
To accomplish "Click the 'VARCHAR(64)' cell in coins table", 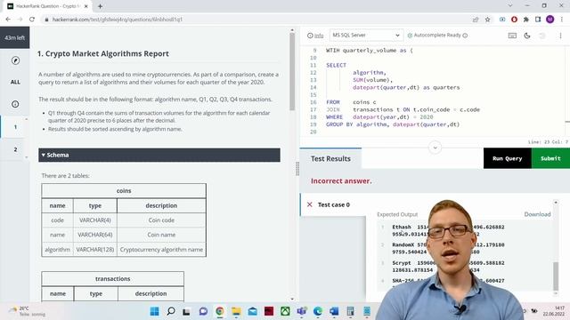I will pyautogui.click(x=95, y=235).
